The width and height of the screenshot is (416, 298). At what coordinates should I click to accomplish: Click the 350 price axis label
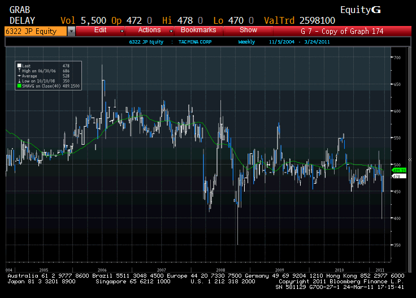397,245
